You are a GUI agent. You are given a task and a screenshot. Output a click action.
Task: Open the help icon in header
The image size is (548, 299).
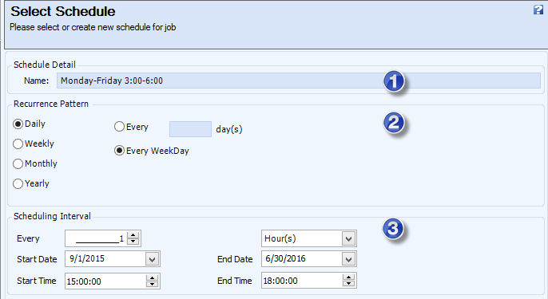(538, 10)
